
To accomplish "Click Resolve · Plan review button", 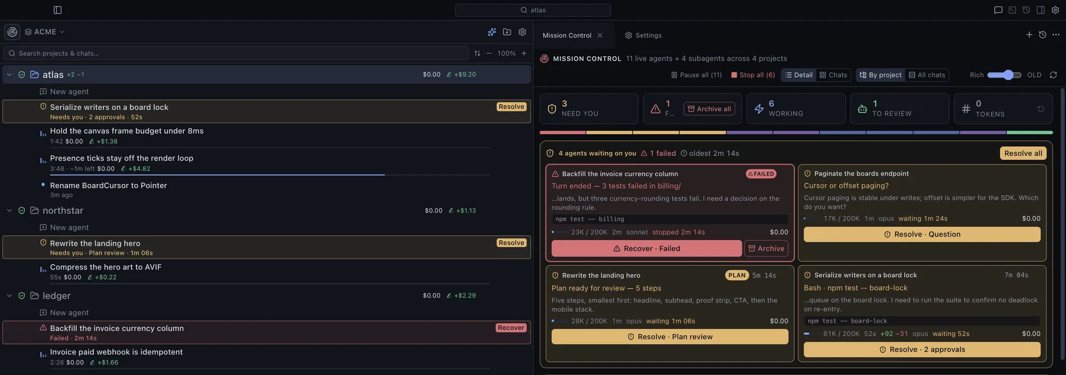I will (x=670, y=336).
